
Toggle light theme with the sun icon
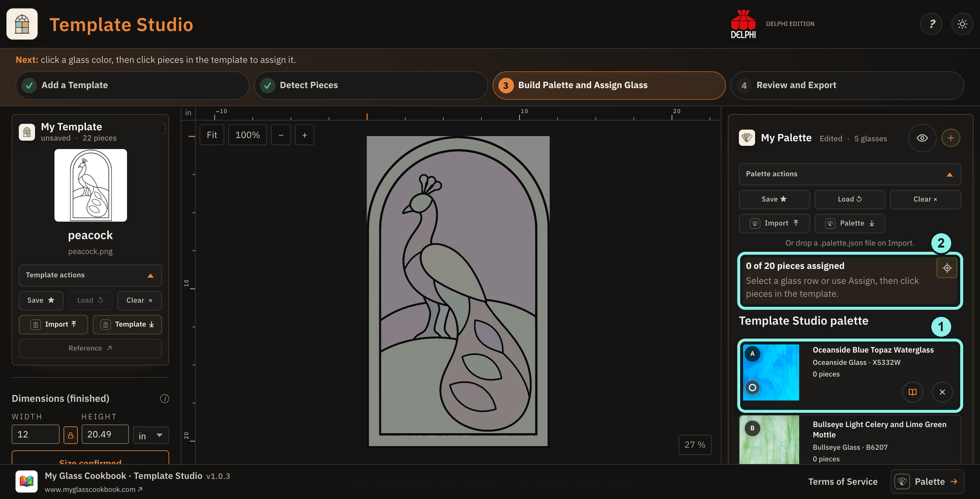(x=962, y=24)
